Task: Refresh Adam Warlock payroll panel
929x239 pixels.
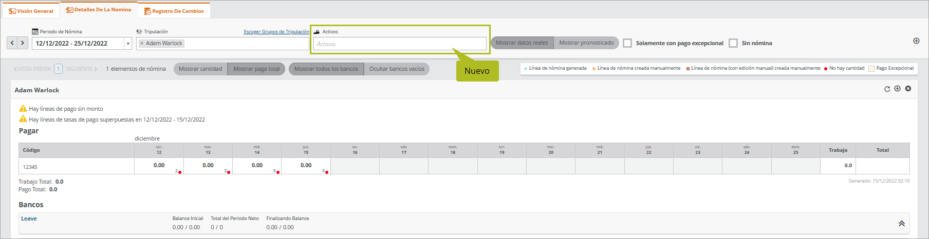Action: [x=887, y=89]
